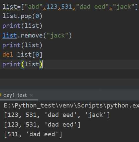Click the python.exe path in console output
Viewport: 139px width, 142px height.
(72, 105)
